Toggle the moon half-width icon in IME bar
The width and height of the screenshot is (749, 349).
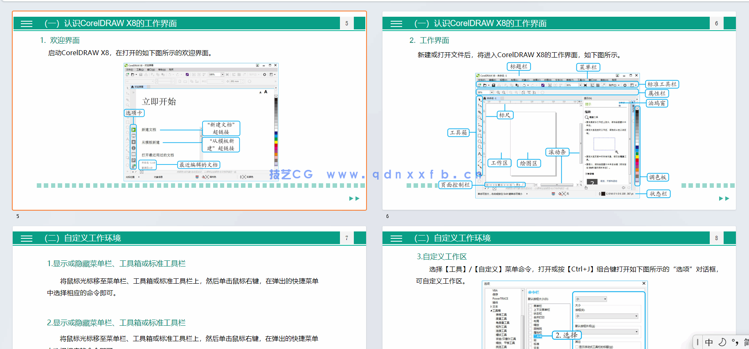click(x=722, y=342)
